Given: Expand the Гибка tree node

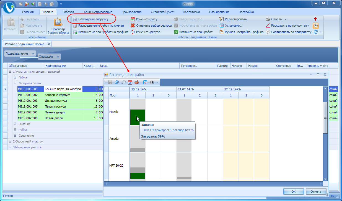Looking at the screenshot, I should tap(15, 77).
